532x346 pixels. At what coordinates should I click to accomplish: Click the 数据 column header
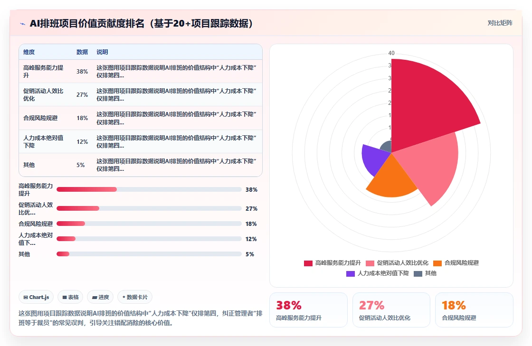coord(82,52)
